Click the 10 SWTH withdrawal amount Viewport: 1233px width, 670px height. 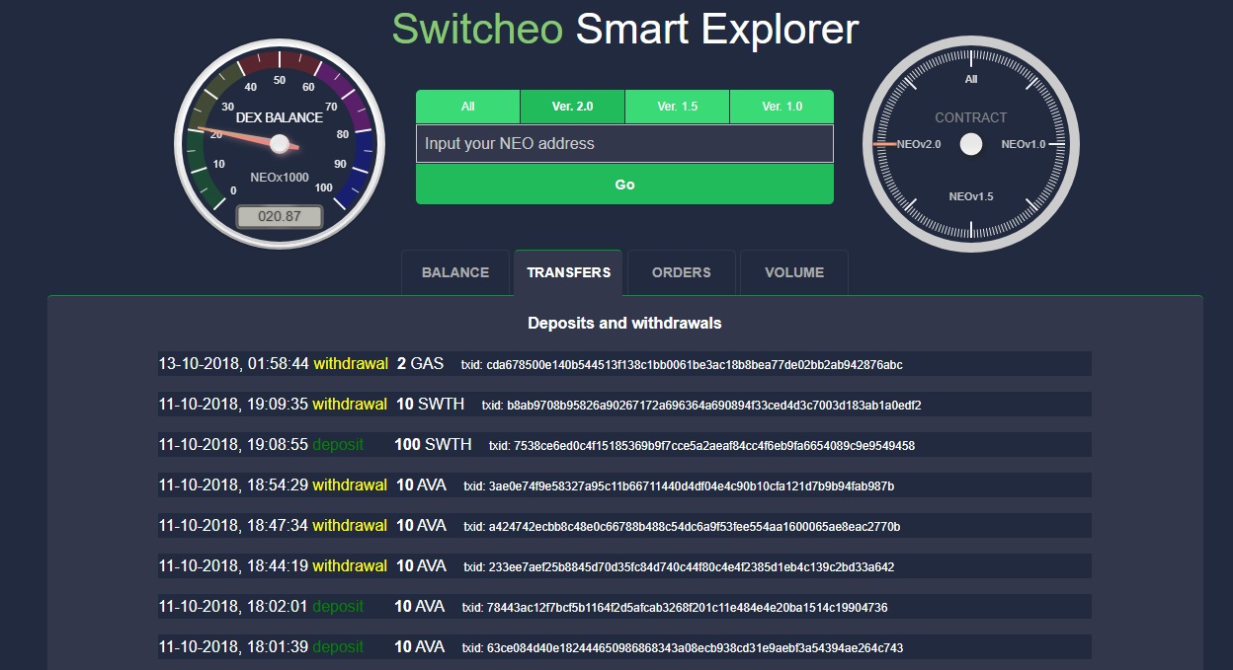click(431, 405)
